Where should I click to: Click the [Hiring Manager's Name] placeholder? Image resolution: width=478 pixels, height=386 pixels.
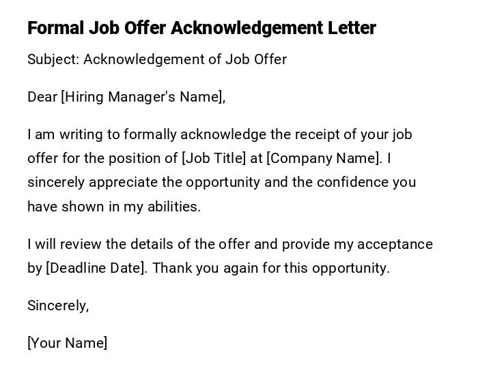pos(142,97)
